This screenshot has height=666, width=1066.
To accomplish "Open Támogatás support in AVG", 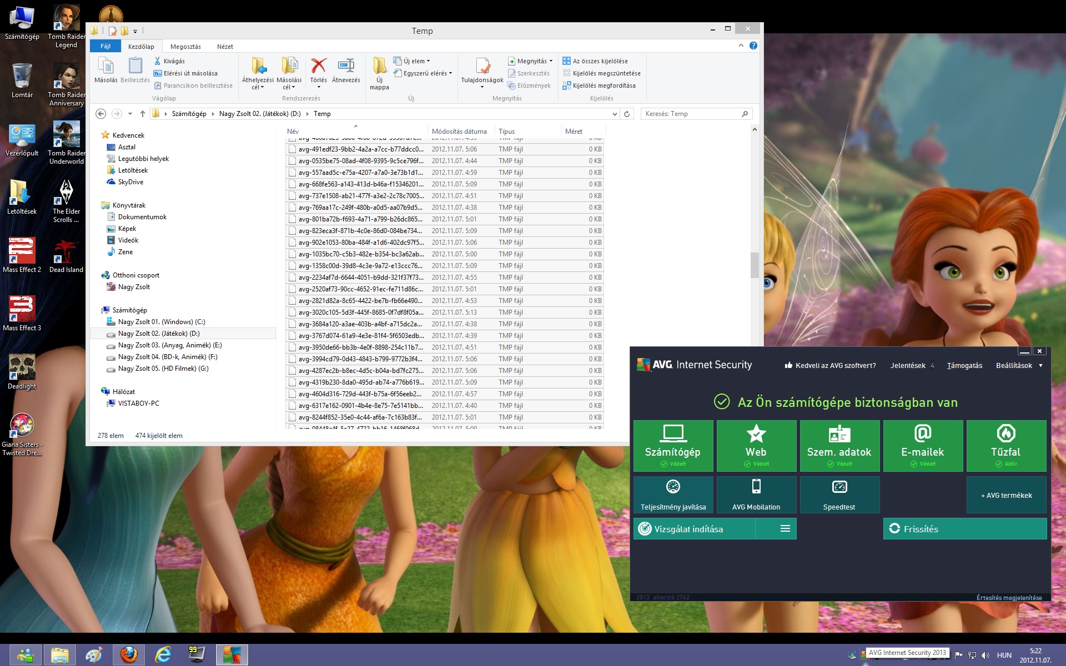I will 964,366.
